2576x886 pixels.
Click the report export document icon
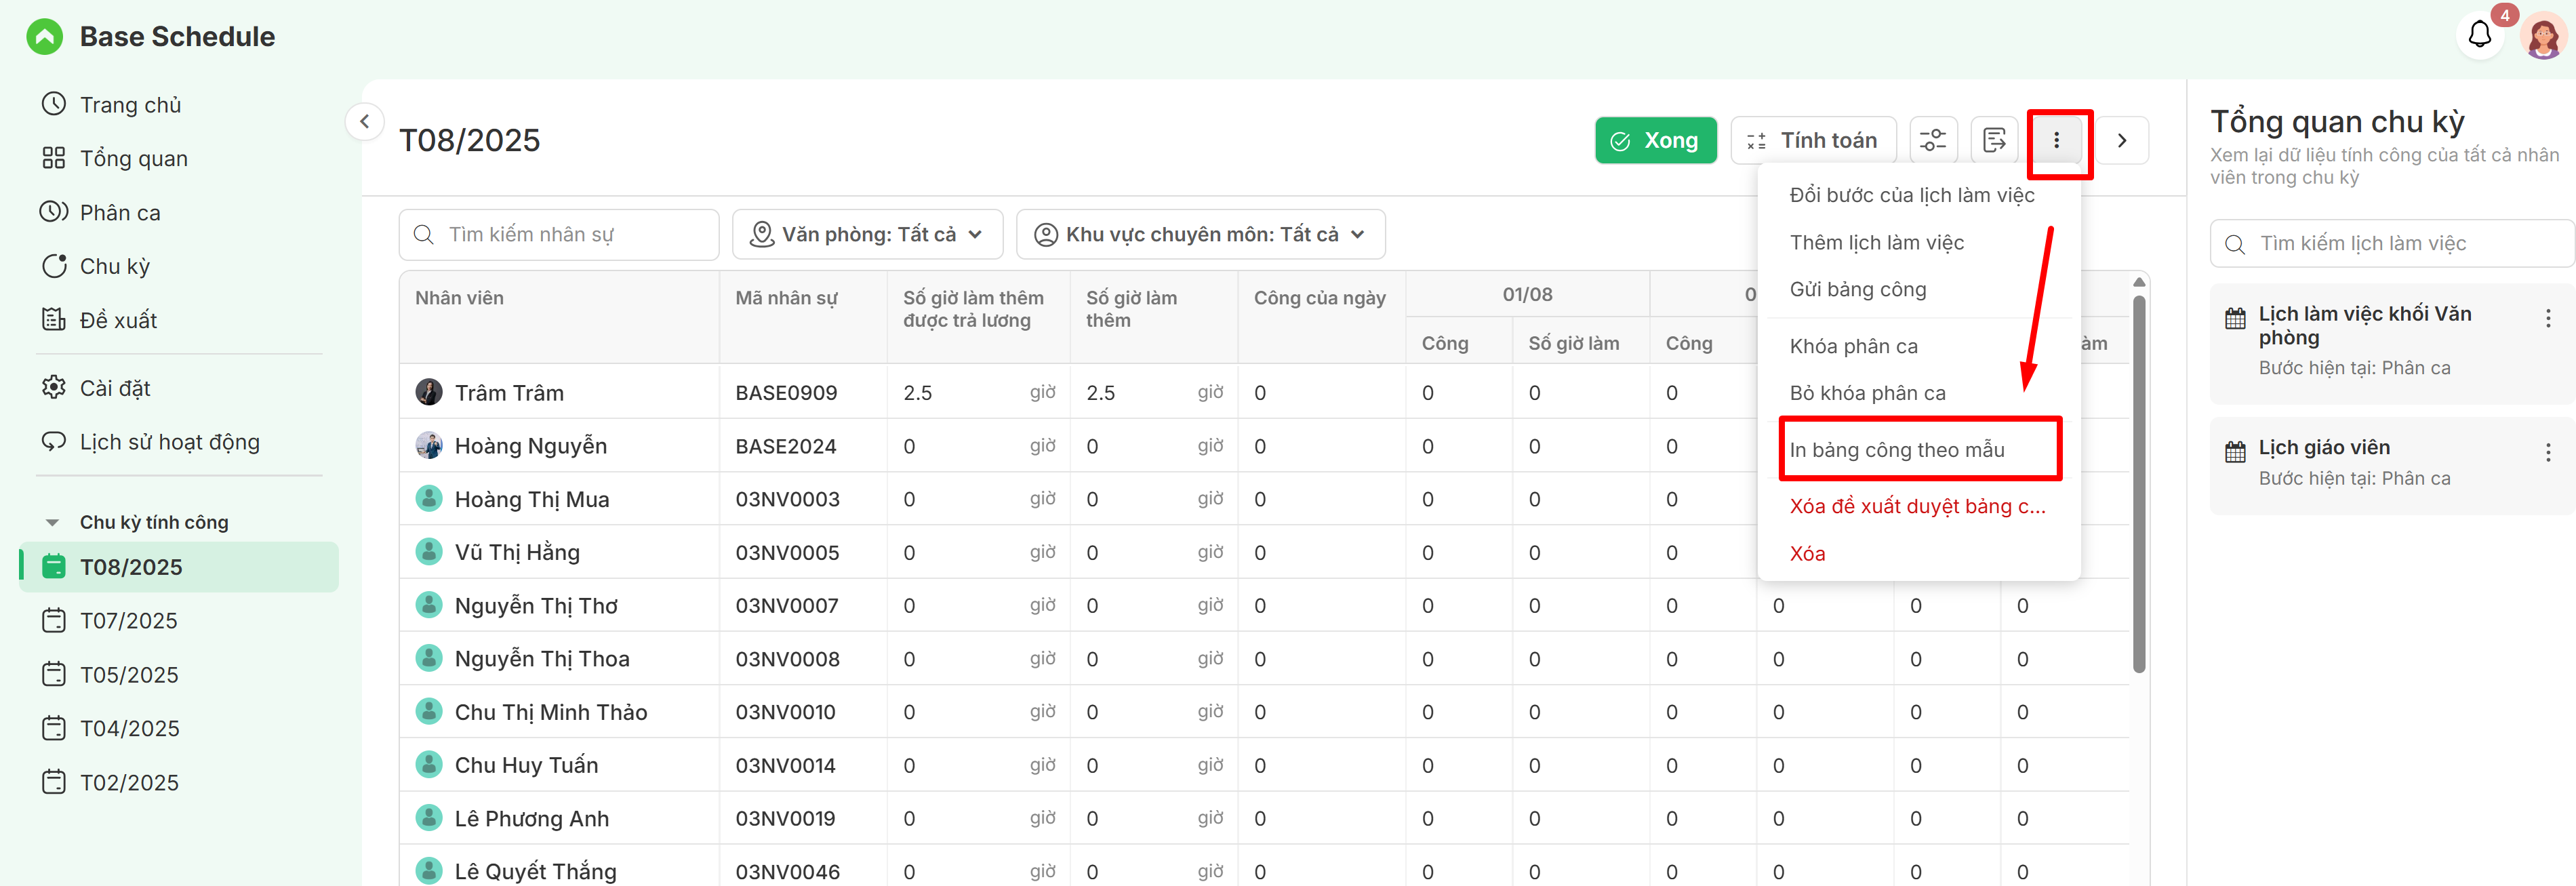pyautogui.click(x=1993, y=140)
